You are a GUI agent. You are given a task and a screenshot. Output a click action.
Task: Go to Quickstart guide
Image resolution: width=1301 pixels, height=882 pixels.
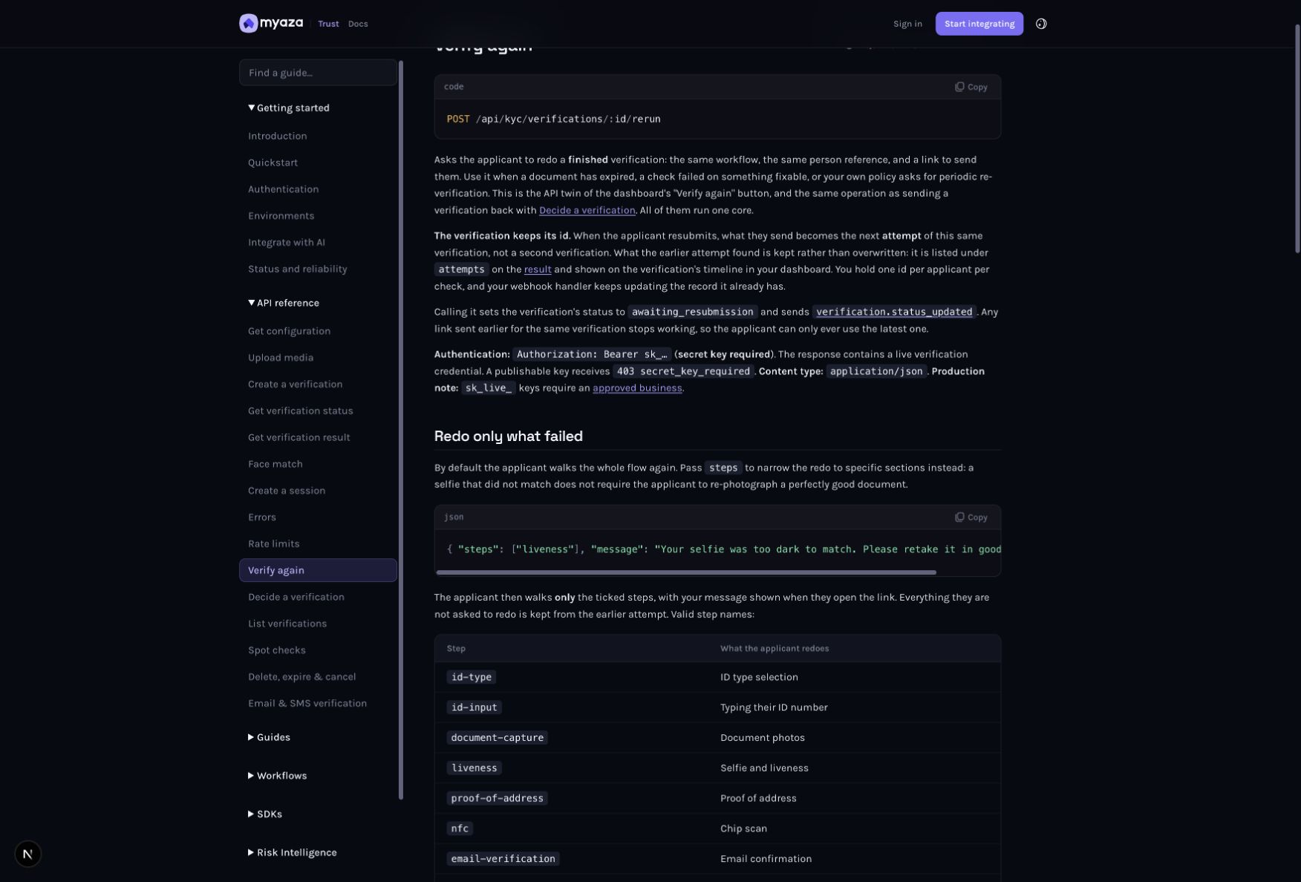pos(273,163)
